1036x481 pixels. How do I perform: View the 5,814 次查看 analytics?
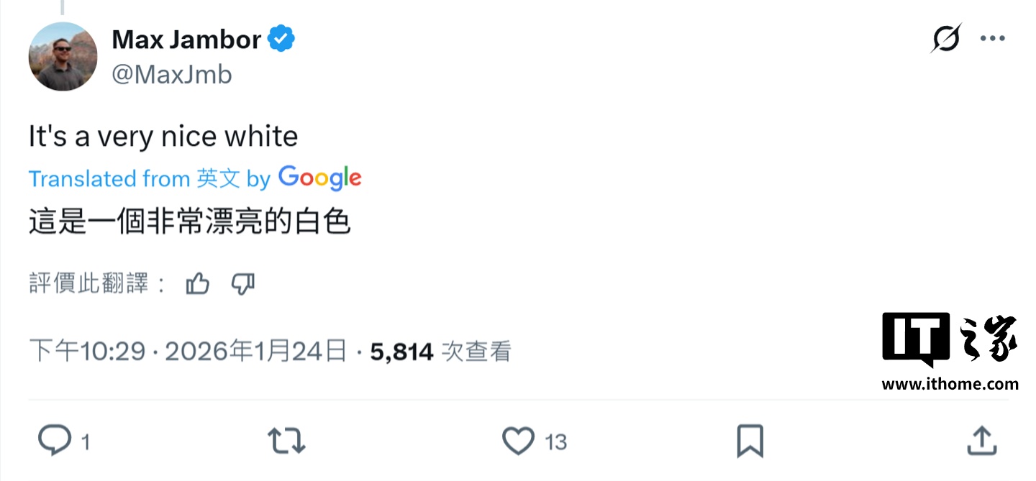point(440,352)
